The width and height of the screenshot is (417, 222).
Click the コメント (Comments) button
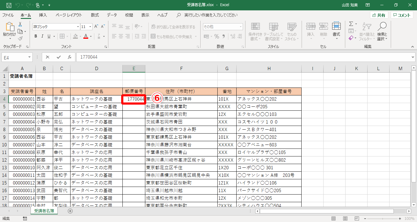pyautogui.click(x=402, y=15)
